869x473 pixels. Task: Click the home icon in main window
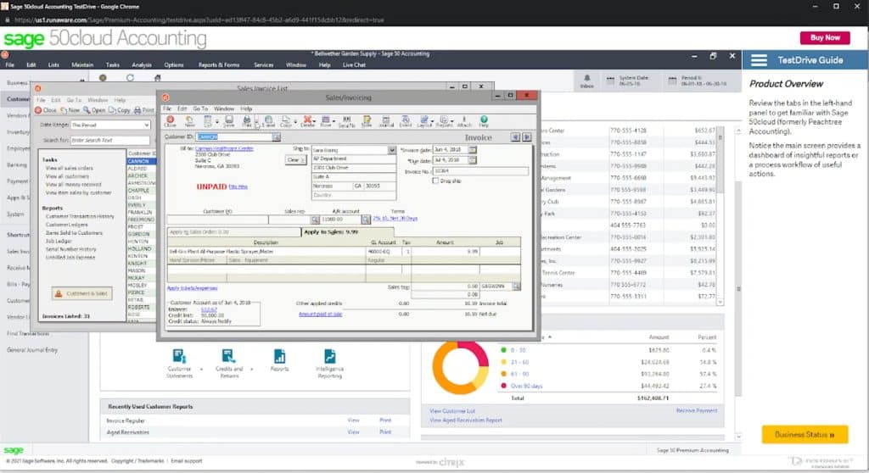click(x=157, y=78)
